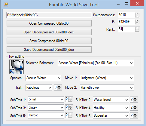This screenshot has height=126, width=146.
Task: Decrease SubTrait 1 level spinner
Action: point(70,100)
